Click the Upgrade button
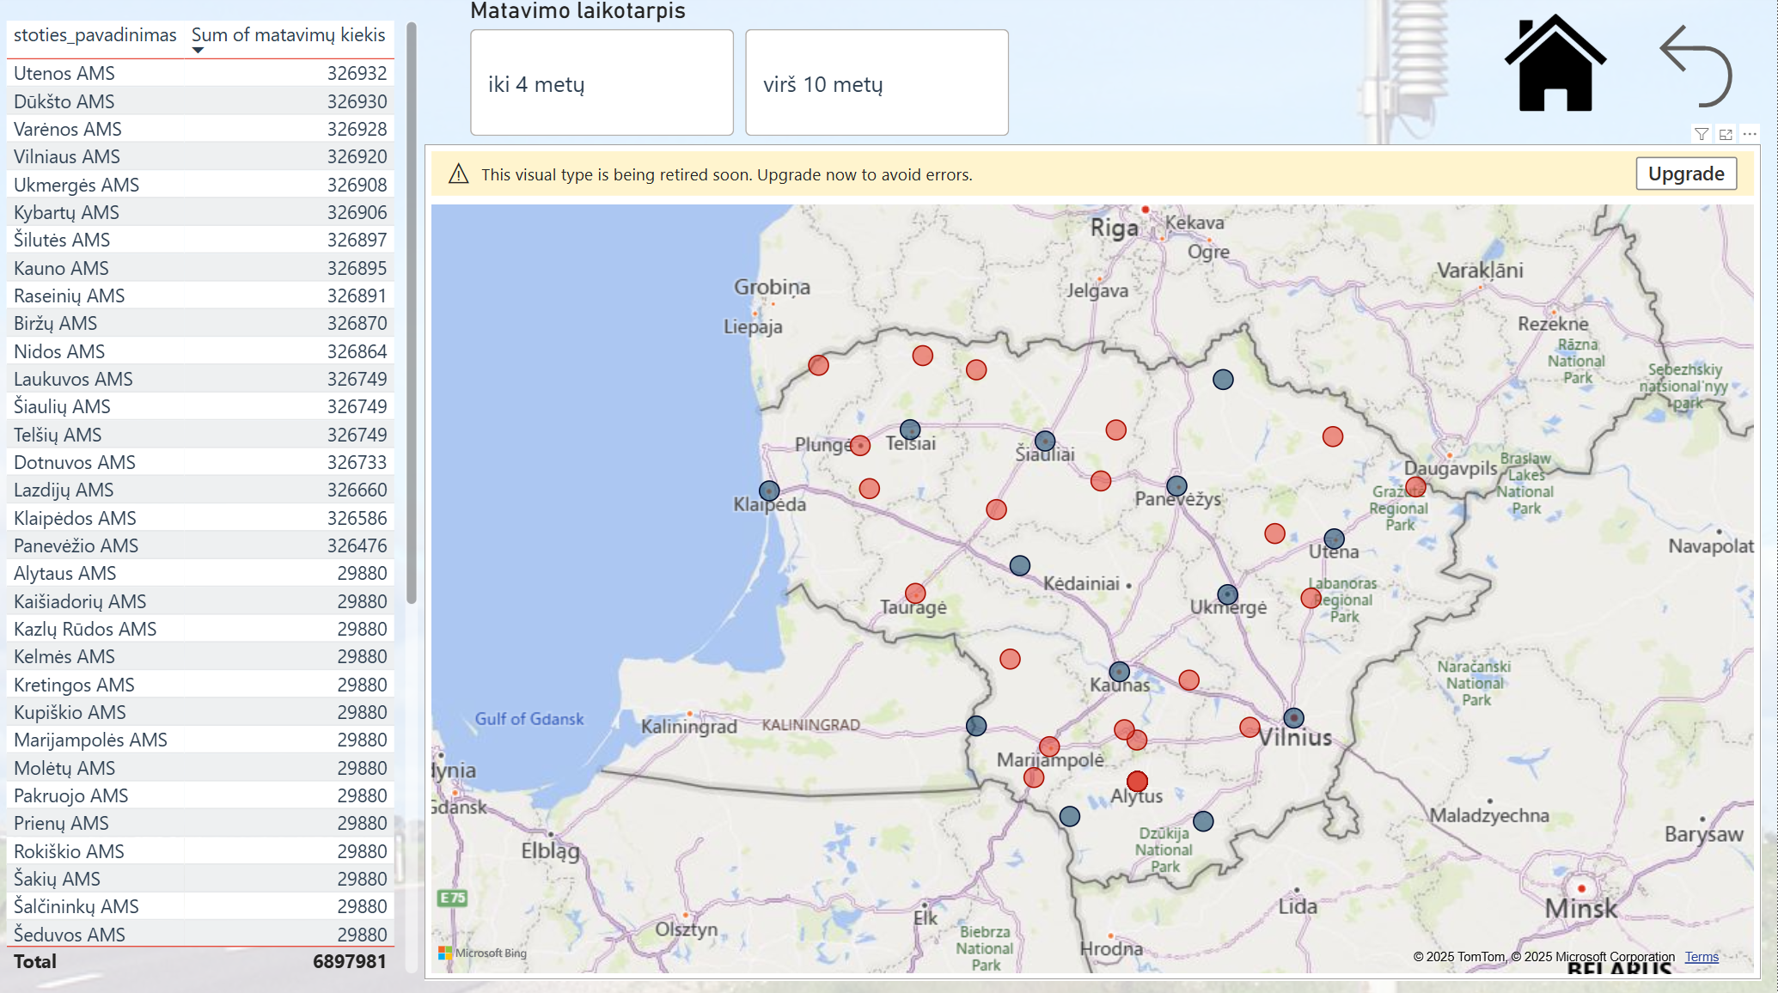 click(1685, 174)
